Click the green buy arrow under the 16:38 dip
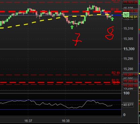140x124 pixels. click(72, 27)
